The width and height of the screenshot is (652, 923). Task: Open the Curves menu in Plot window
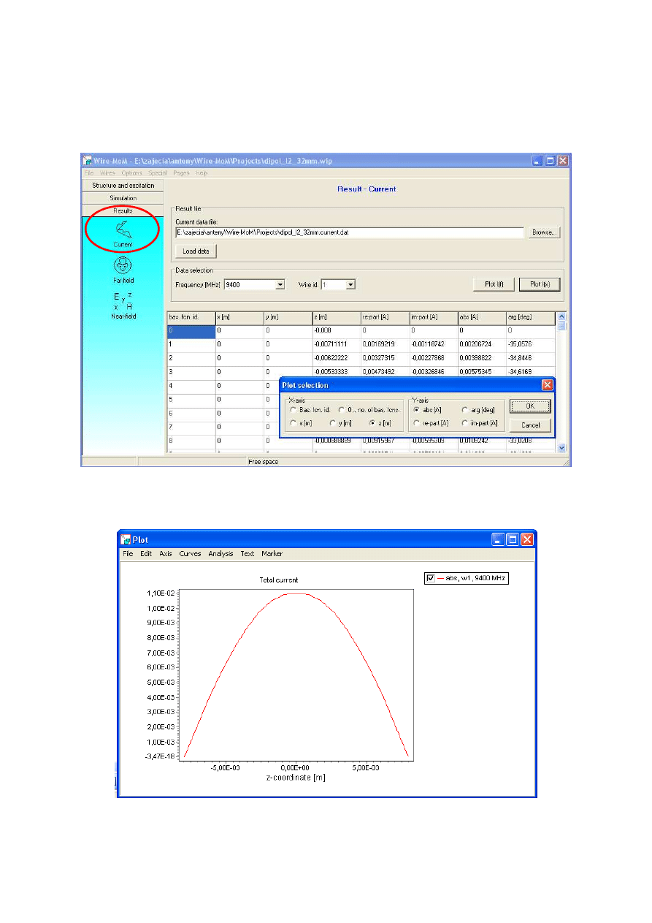[190, 554]
